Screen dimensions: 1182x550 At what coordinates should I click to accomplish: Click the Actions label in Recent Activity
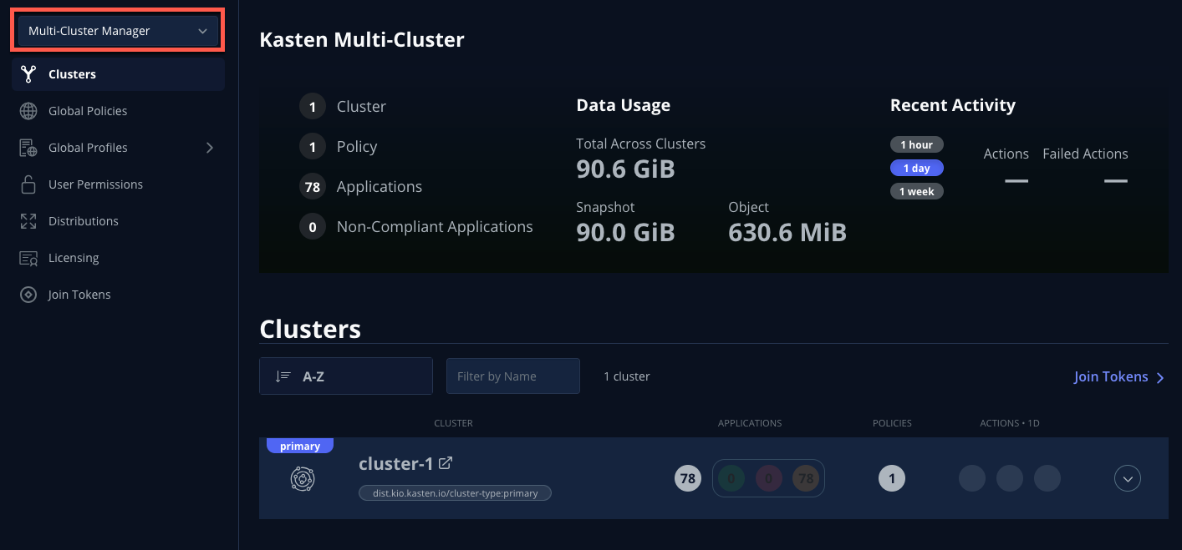coord(1006,154)
